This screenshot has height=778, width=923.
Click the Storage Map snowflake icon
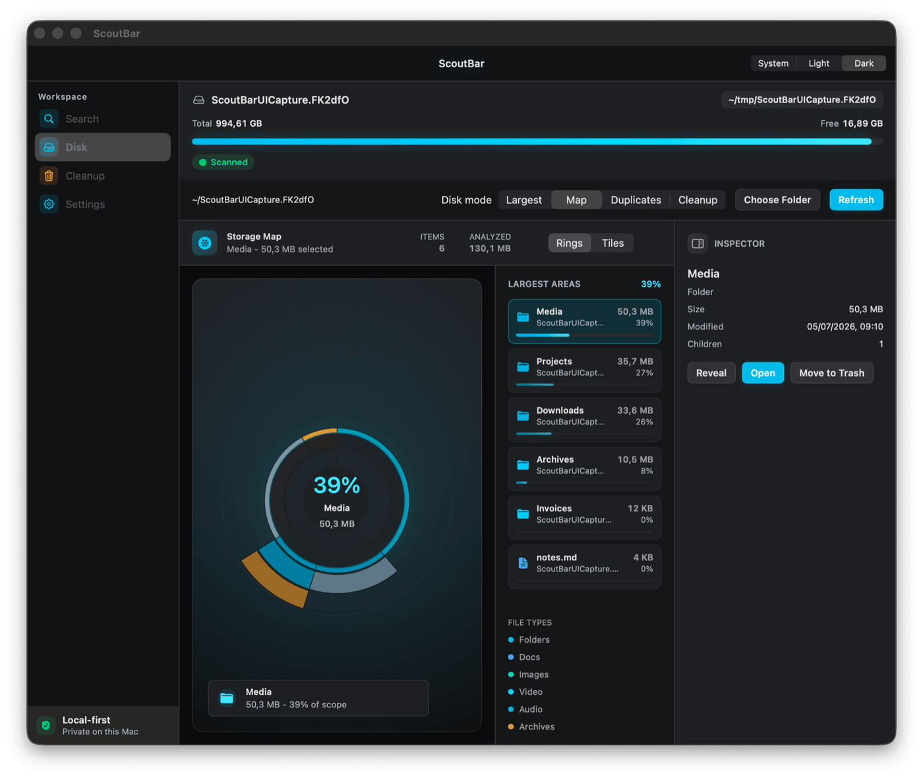pyautogui.click(x=205, y=243)
